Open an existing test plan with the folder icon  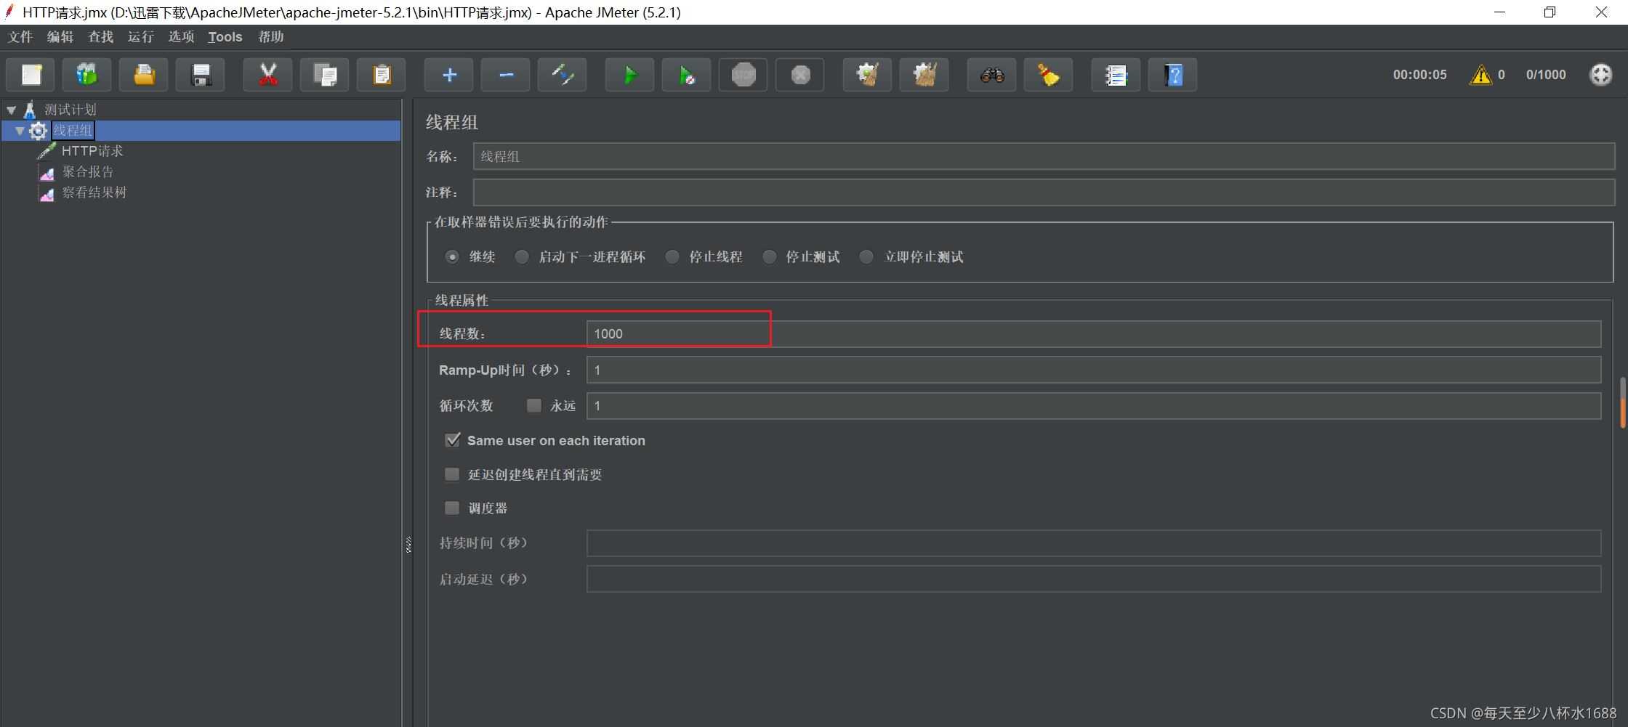tap(143, 75)
